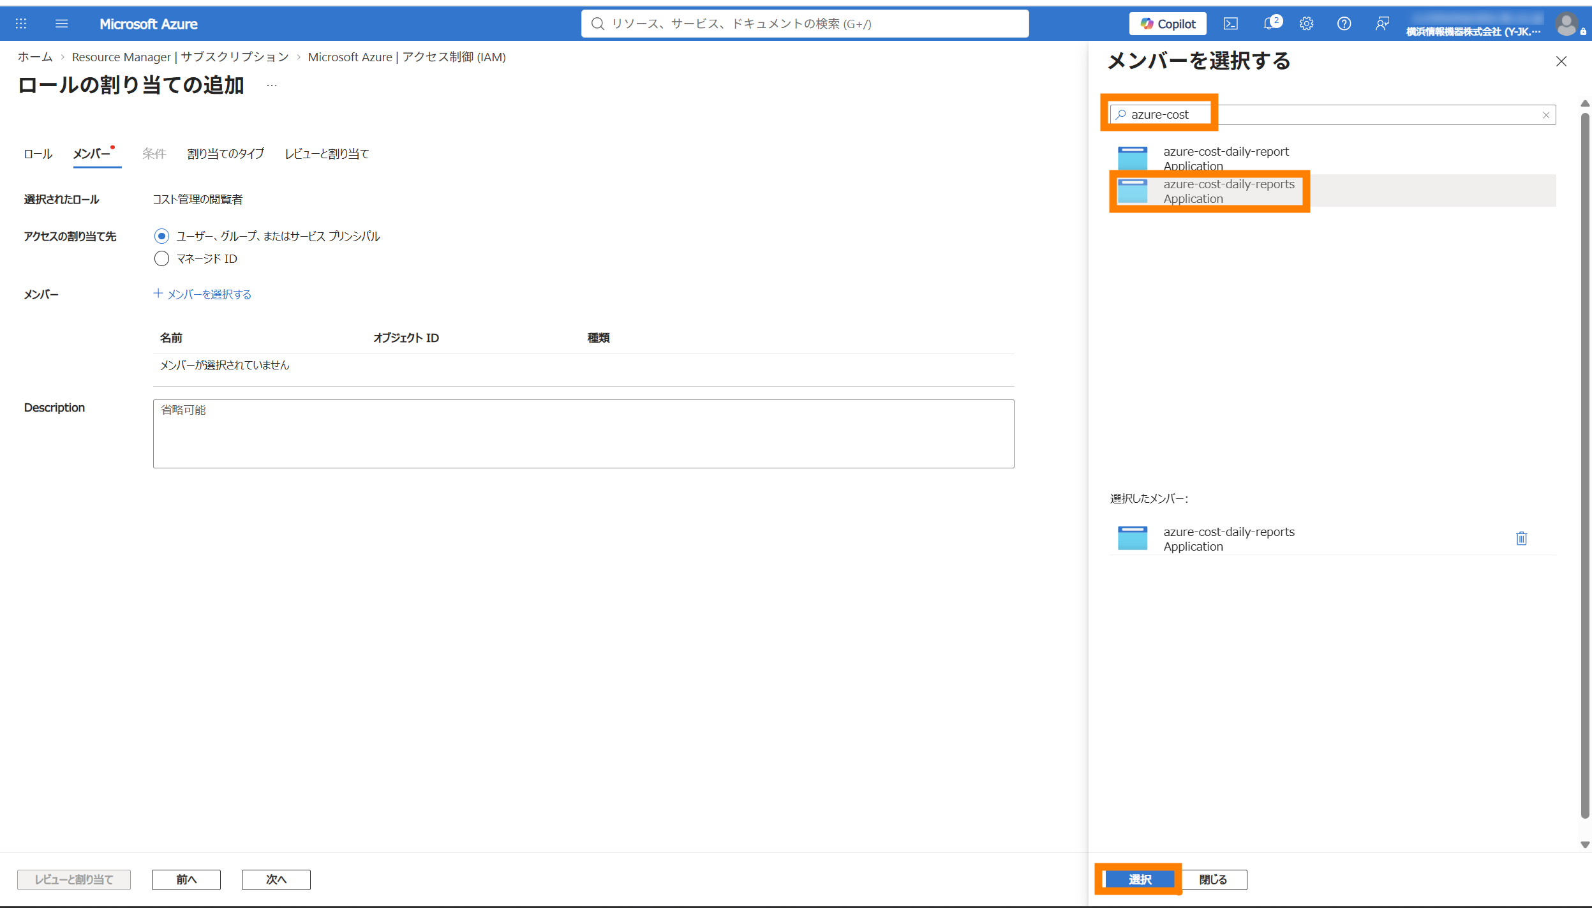
Task: Click the ellipsis next to the page title
Action: pyautogui.click(x=272, y=86)
